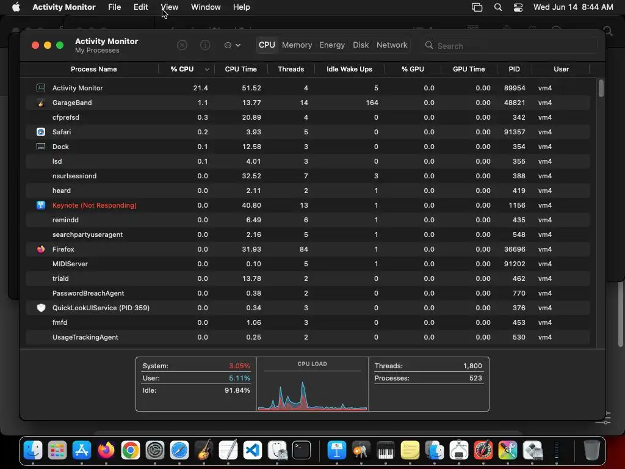Select the remindd process row
Image resolution: width=625 pixels, height=469 pixels.
[308, 220]
